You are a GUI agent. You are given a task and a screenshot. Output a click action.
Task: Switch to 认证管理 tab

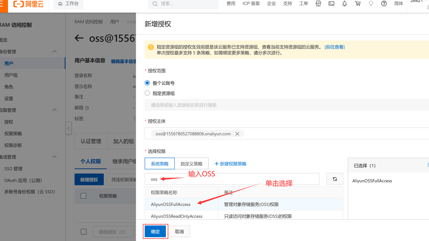click(91, 141)
